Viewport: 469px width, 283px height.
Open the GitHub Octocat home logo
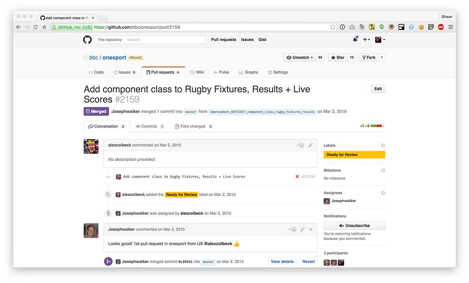click(87, 39)
